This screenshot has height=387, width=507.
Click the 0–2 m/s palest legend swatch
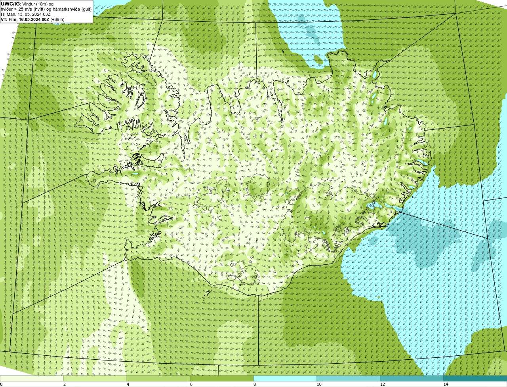[x=32, y=378]
